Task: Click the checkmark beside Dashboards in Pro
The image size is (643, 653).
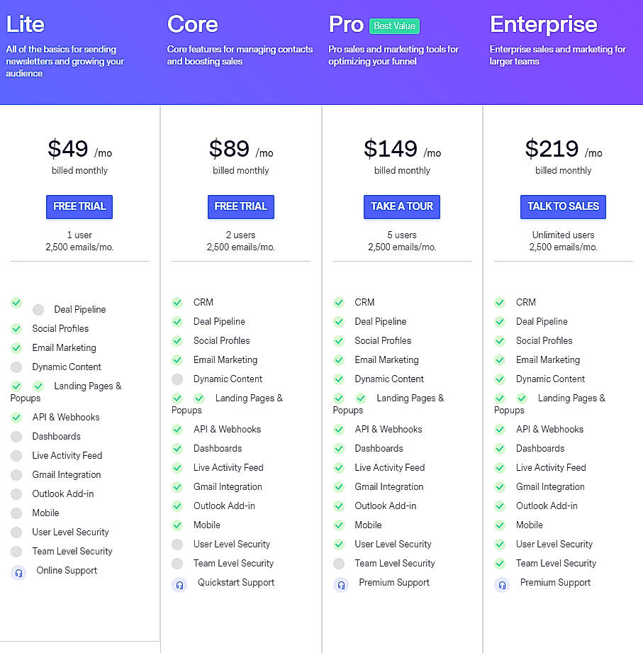Action: 338,448
